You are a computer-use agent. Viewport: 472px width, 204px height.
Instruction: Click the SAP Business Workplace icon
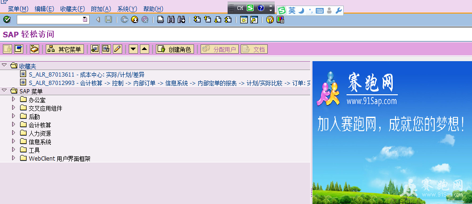coord(35,49)
